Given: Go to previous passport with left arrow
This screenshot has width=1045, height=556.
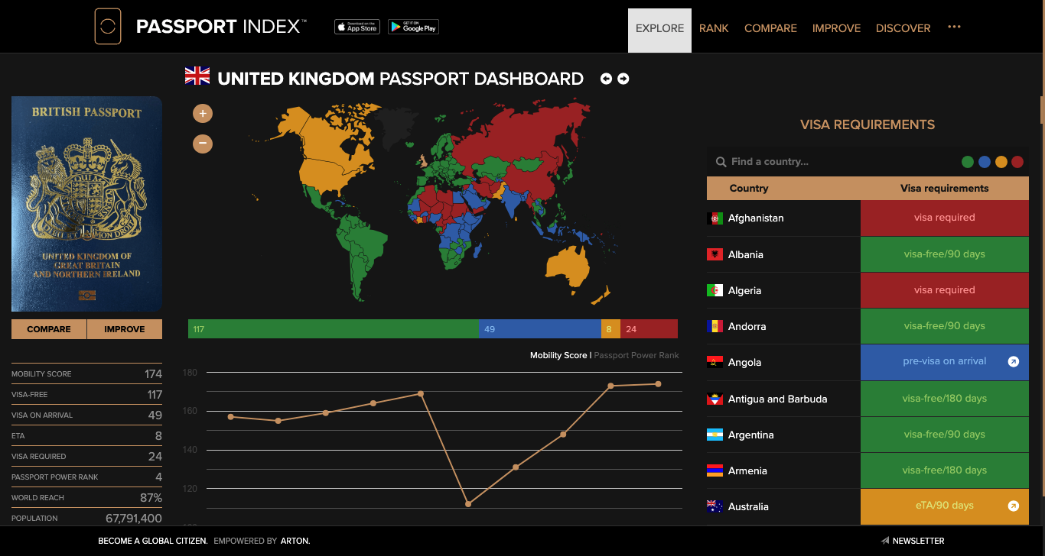Looking at the screenshot, I should 606,79.
